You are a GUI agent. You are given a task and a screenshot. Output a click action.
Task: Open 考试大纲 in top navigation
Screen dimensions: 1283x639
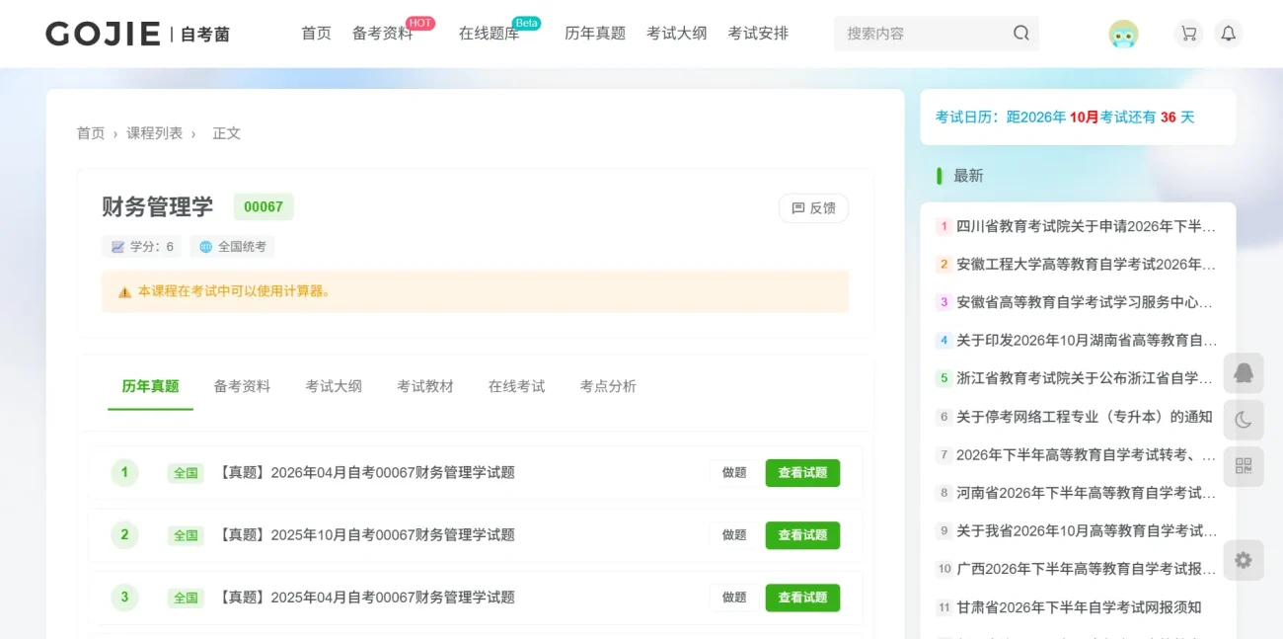[x=677, y=34]
